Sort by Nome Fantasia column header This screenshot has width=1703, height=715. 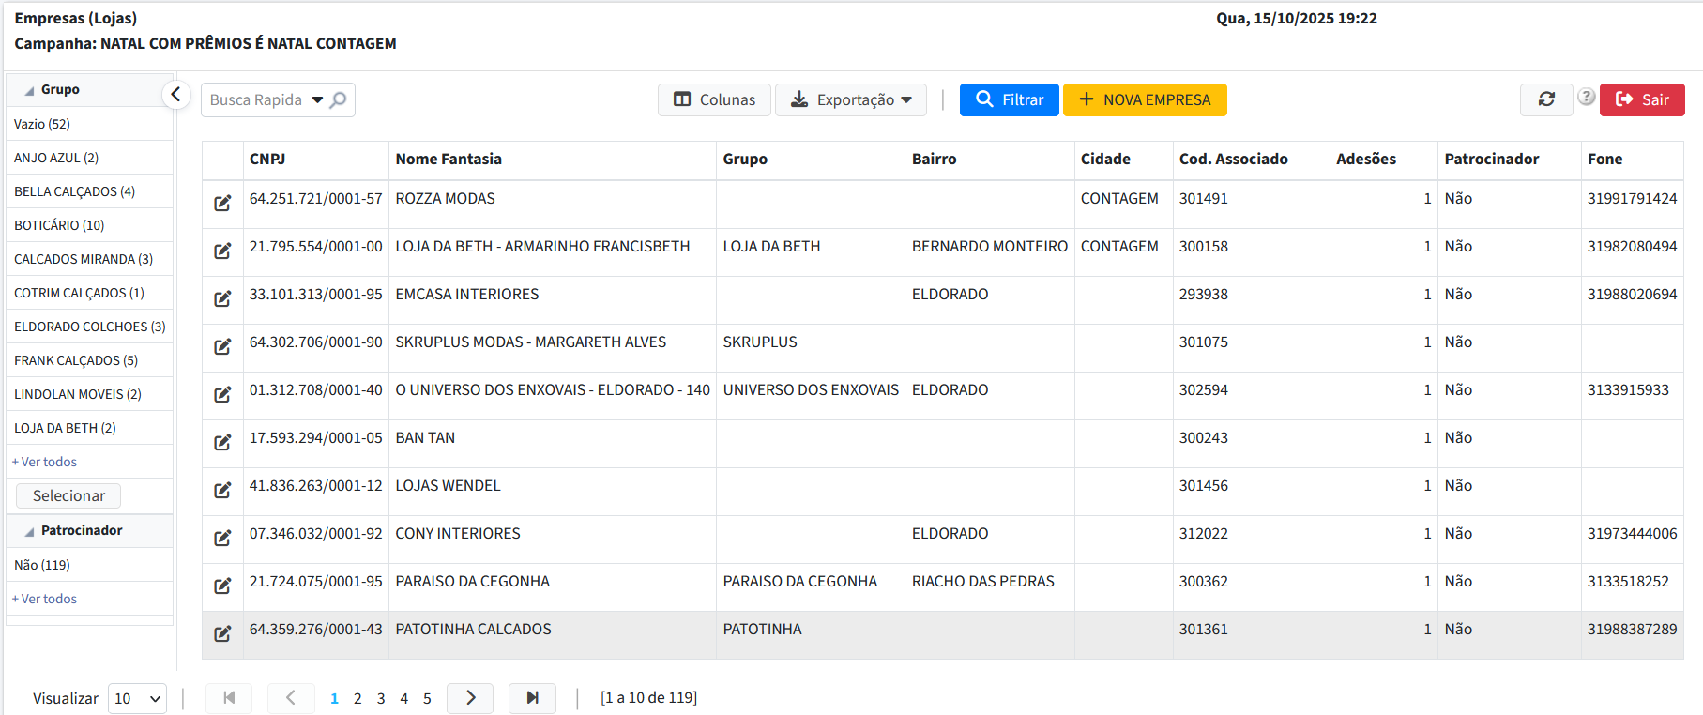[x=449, y=160]
